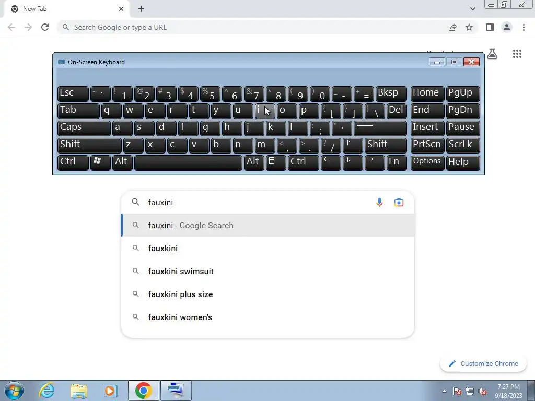Click the down arrow key

353,162
